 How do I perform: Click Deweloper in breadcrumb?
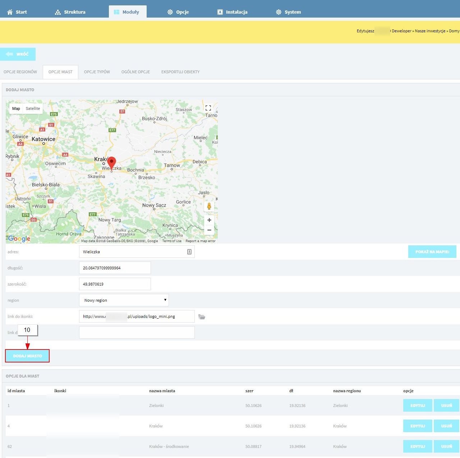pyautogui.click(x=401, y=31)
